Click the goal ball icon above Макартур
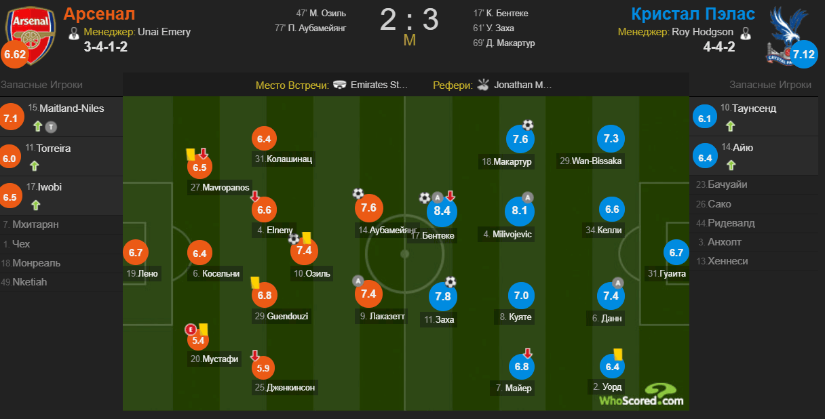This screenshot has width=825, height=419. click(528, 125)
